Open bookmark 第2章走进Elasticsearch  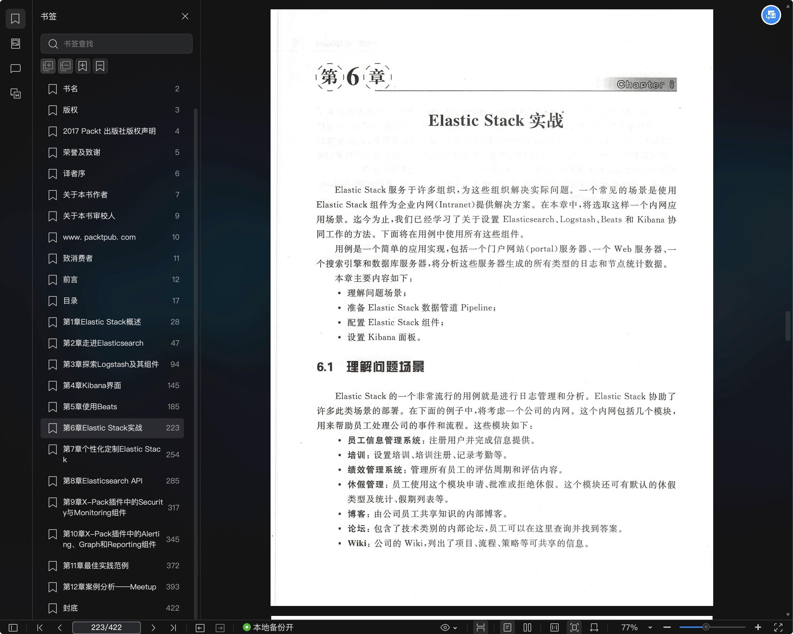click(112, 343)
